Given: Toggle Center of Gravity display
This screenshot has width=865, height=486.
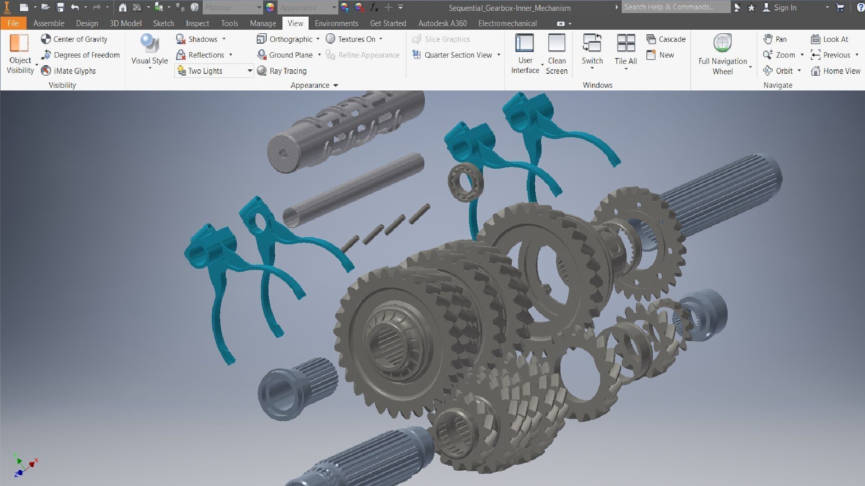Looking at the screenshot, I should (x=74, y=39).
